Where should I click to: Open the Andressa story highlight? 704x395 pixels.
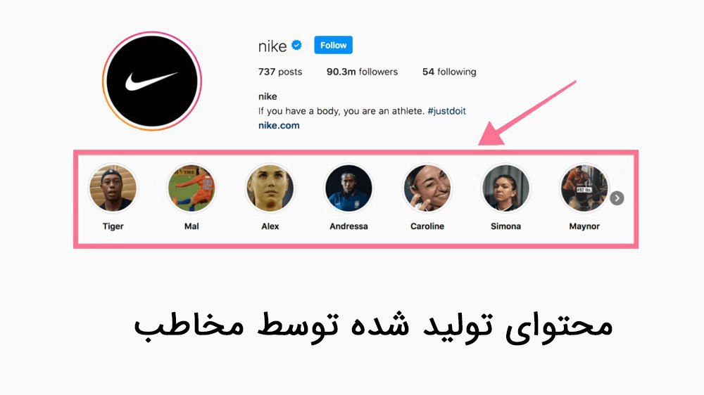click(x=348, y=188)
